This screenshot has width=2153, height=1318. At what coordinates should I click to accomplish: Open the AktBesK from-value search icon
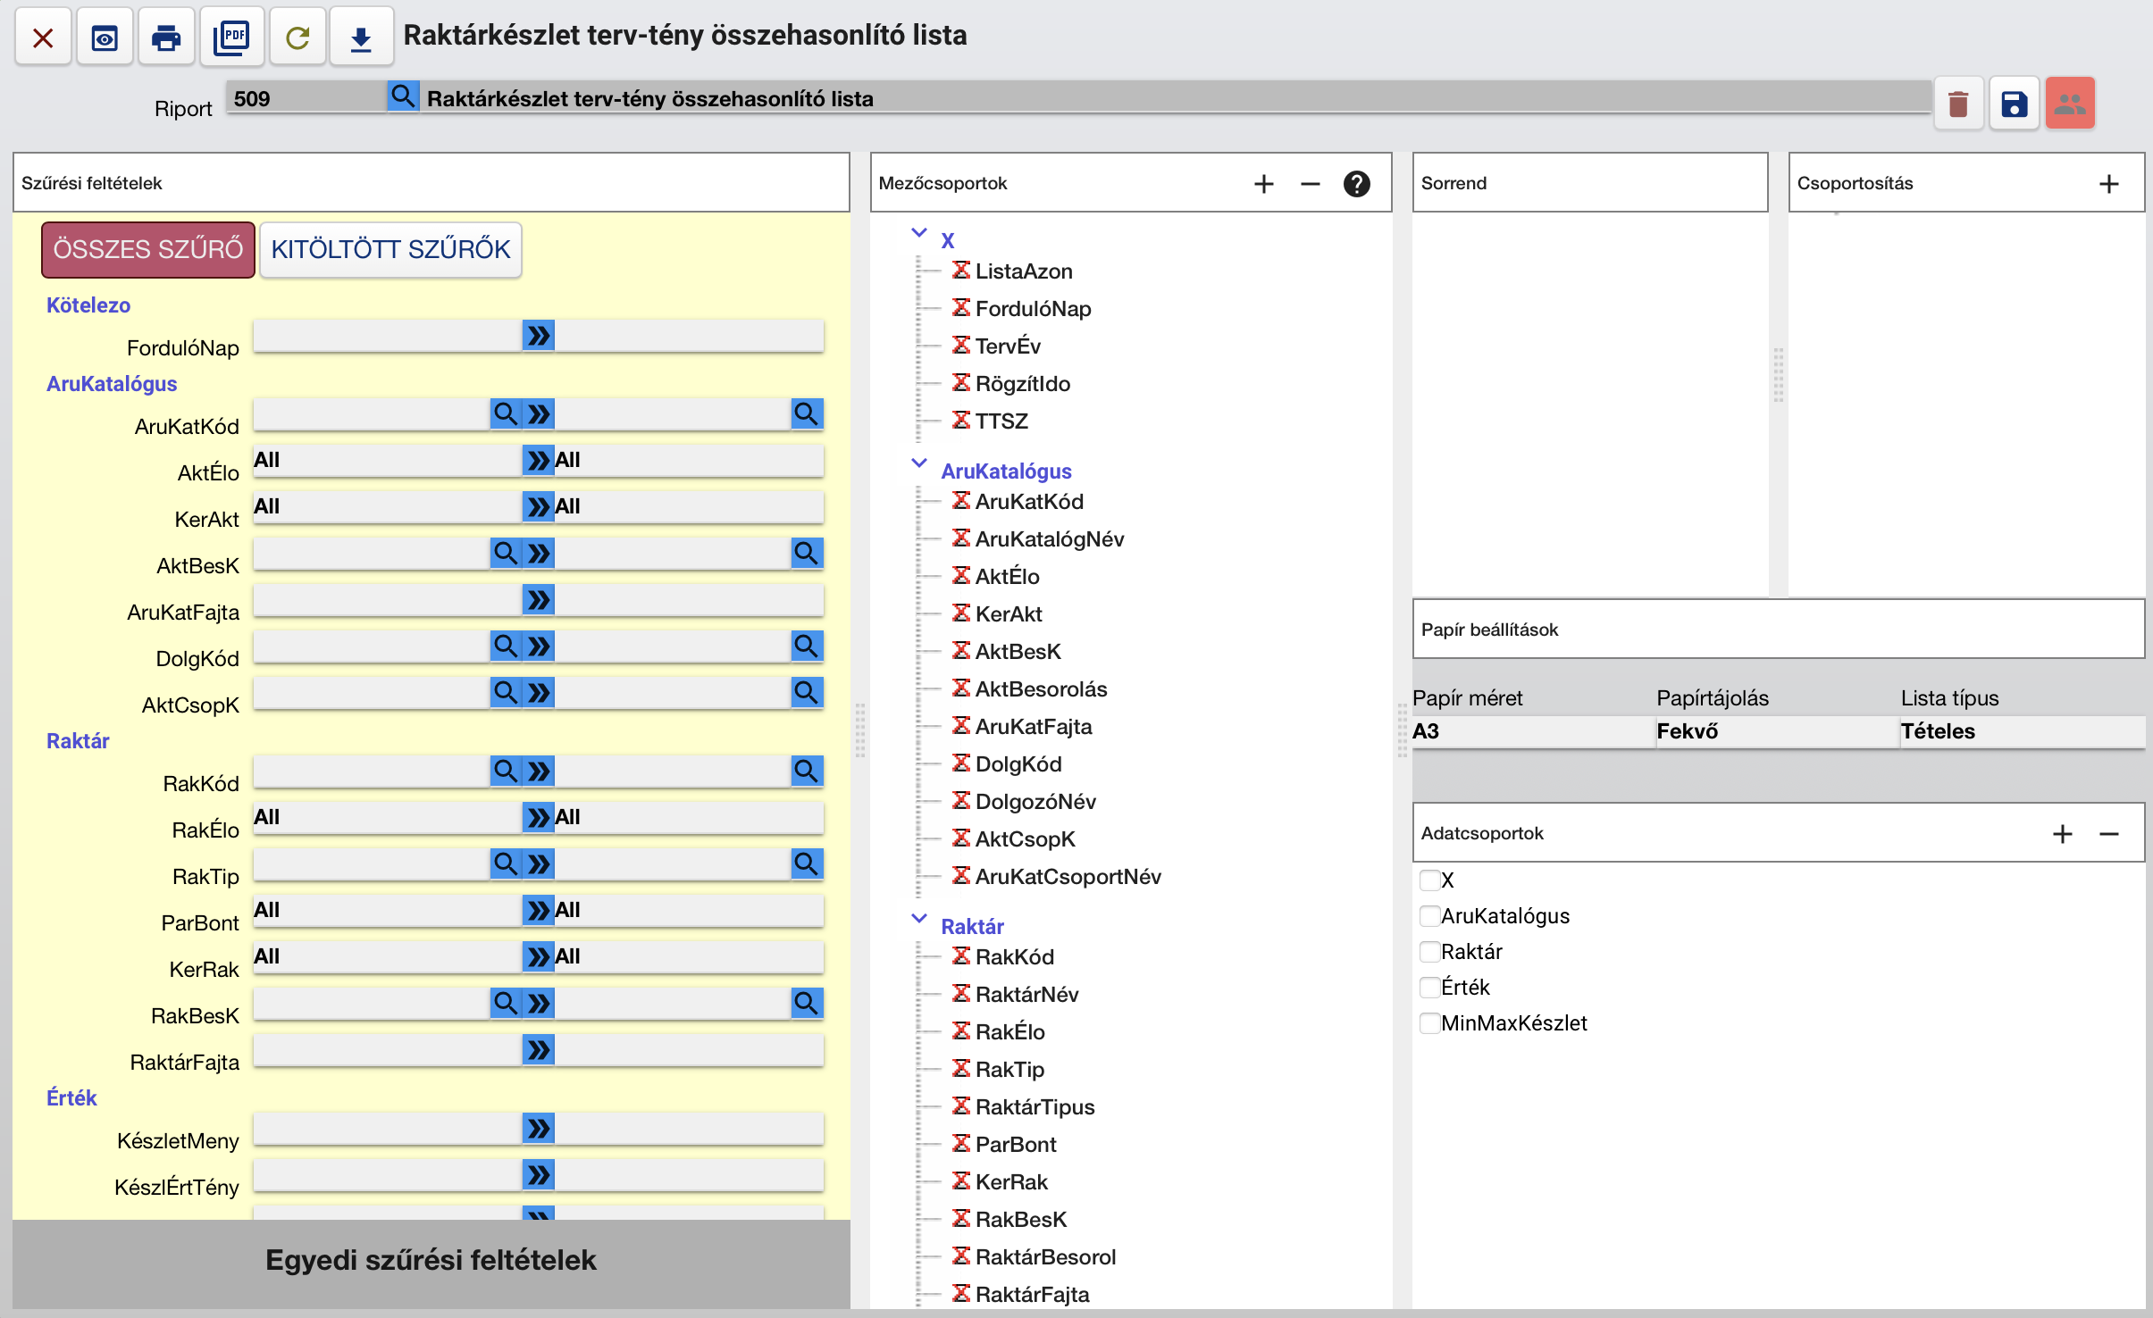pos(506,553)
